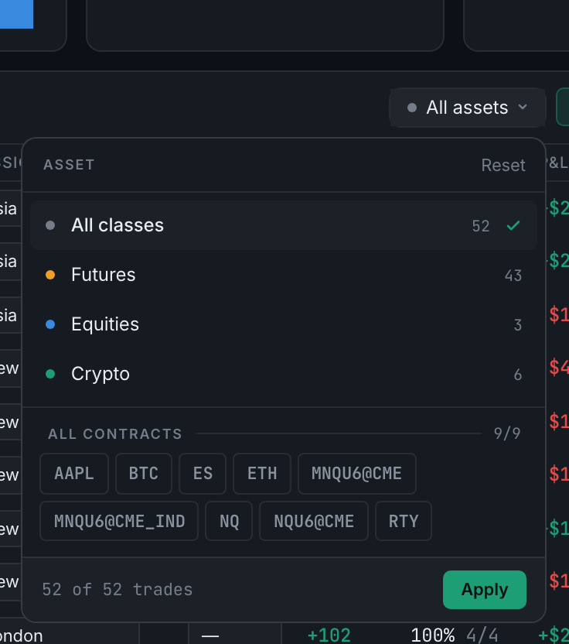The width and height of the screenshot is (569, 644).
Task: Open the All assets dropdown
Action: click(467, 108)
